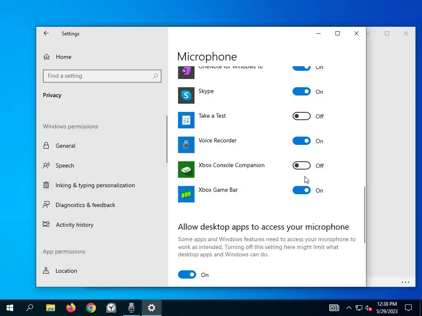Click the General lock icon
Screen dimensions: 422x316
point(46,145)
